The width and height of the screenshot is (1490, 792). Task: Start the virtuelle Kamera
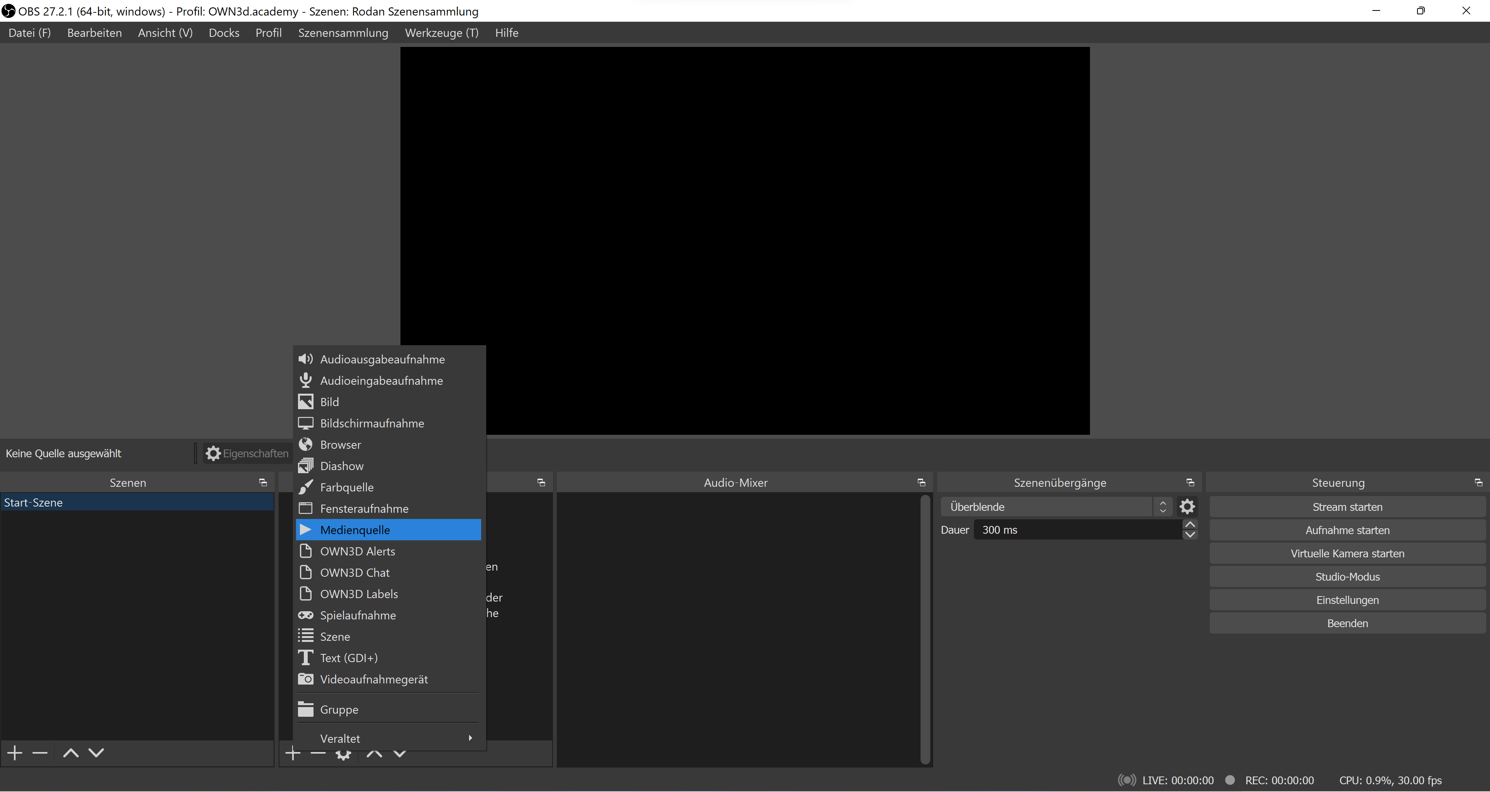point(1346,553)
